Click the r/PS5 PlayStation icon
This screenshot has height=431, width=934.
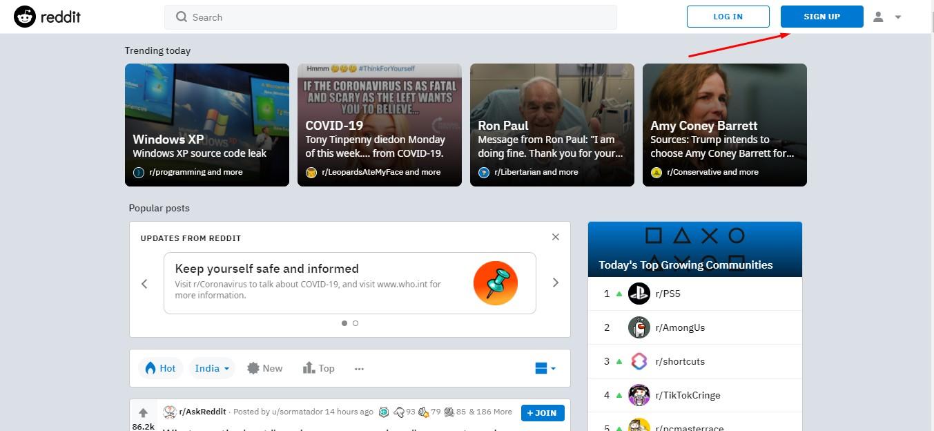point(639,294)
